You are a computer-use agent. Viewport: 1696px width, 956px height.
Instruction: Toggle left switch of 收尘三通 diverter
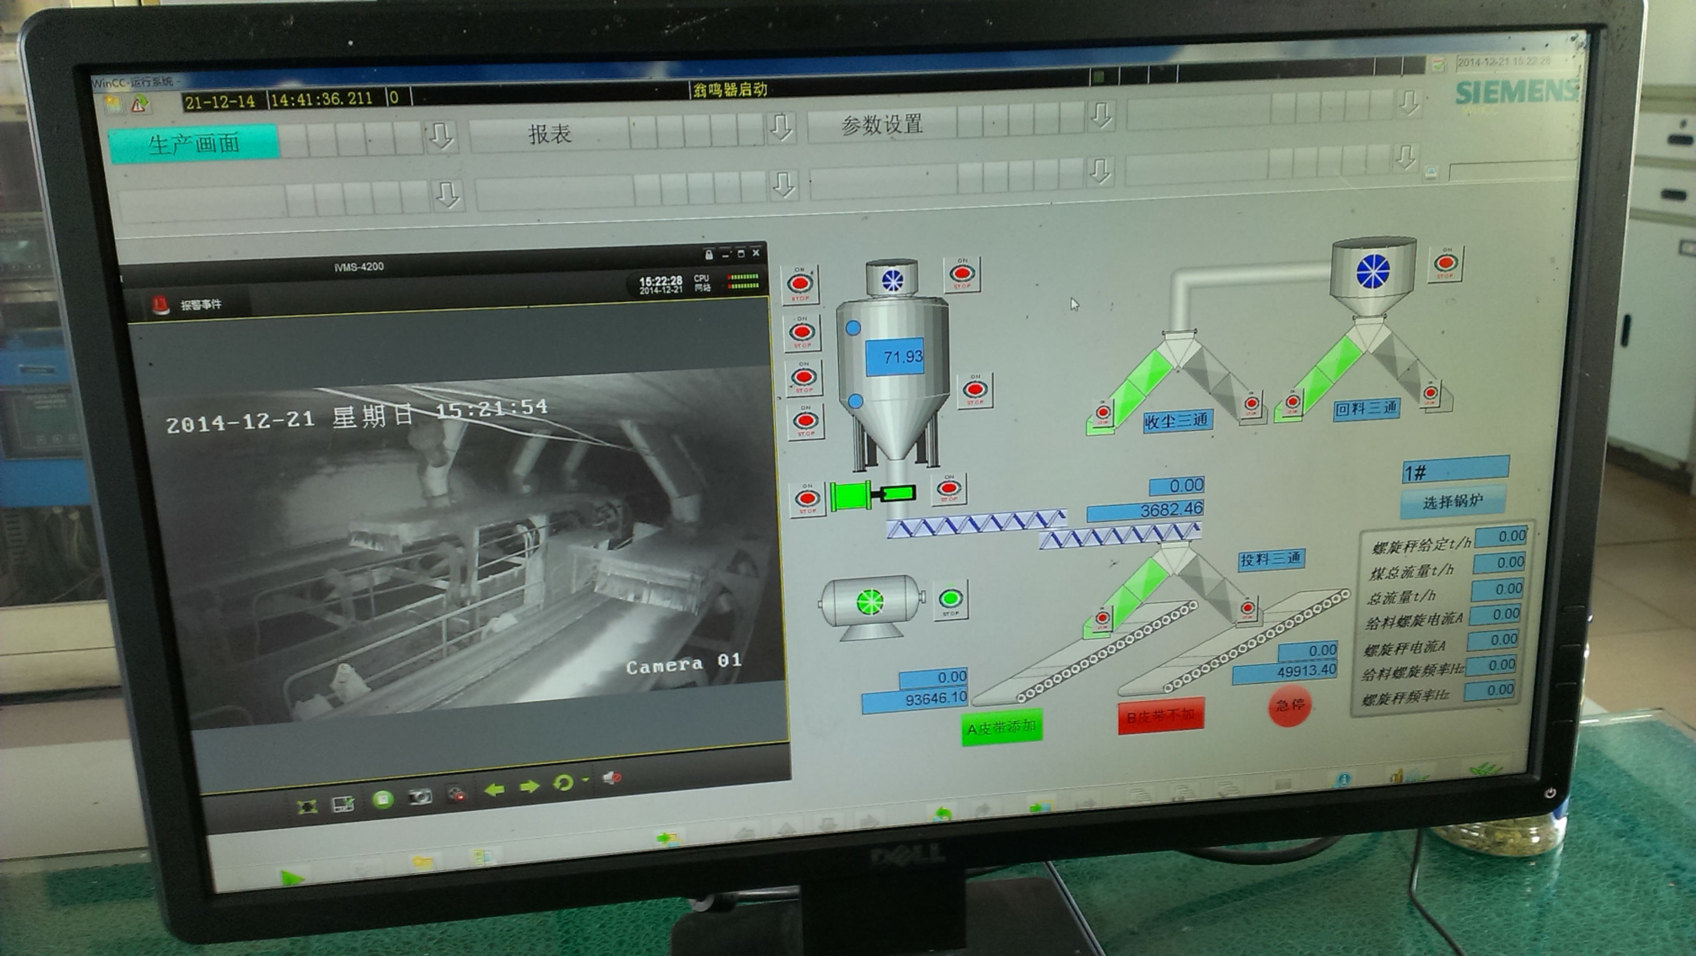coord(1103,414)
